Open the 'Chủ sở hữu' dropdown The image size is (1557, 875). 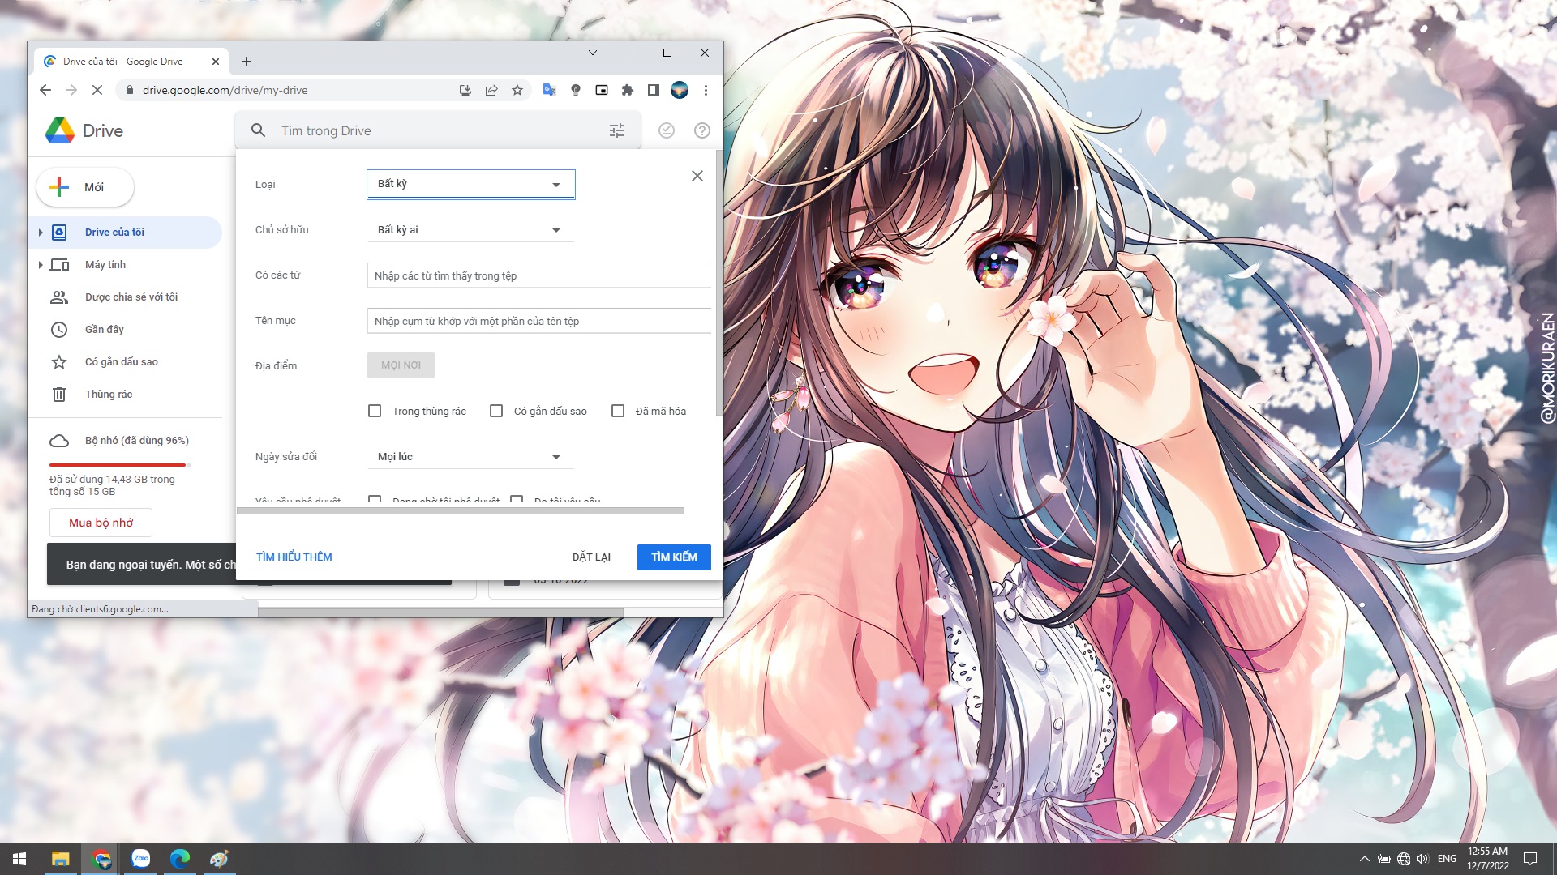pos(471,230)
